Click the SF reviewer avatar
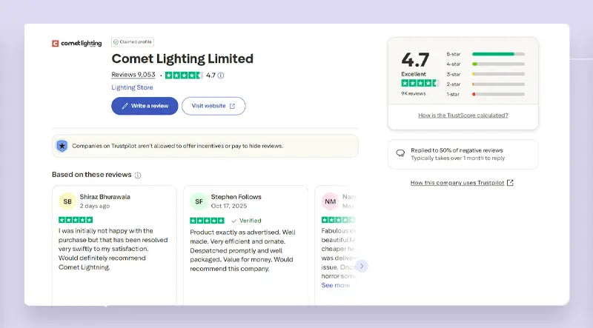Screen dimensions: 593x328 click(x=199, y=201)
